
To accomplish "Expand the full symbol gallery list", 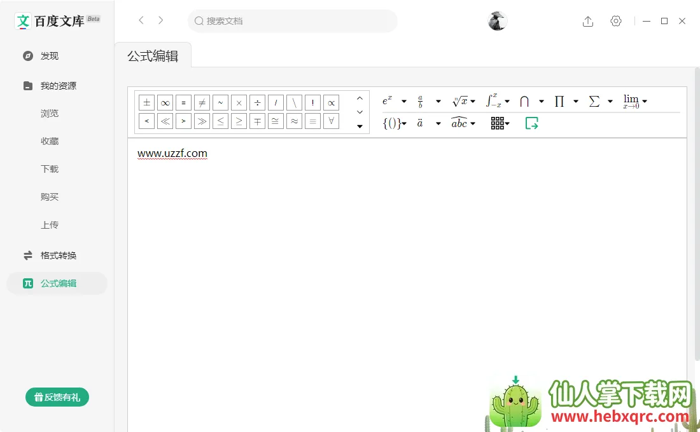I will click(360, 126).
